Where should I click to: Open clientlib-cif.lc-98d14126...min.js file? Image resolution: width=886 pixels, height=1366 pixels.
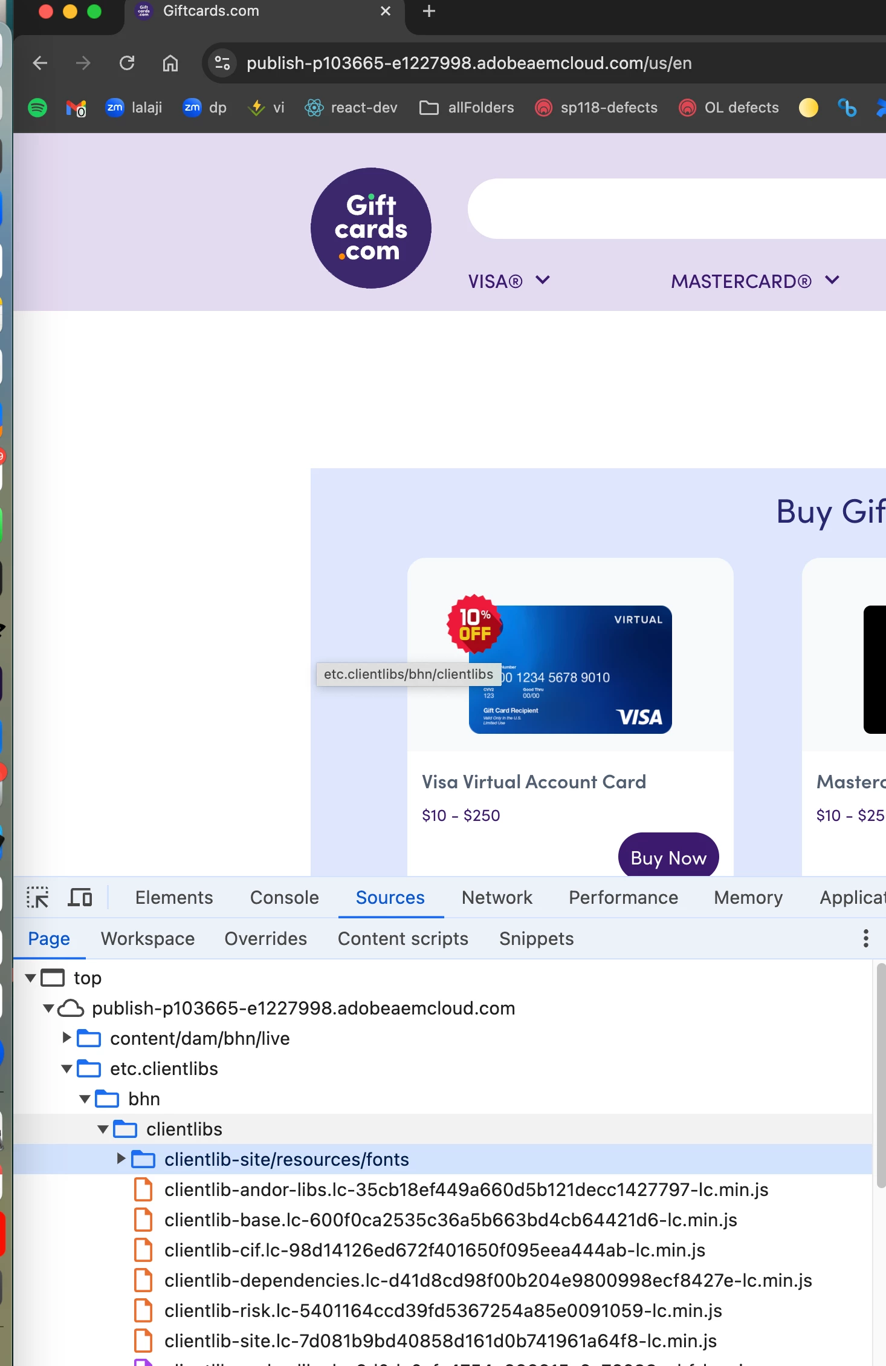point(435,1250)
